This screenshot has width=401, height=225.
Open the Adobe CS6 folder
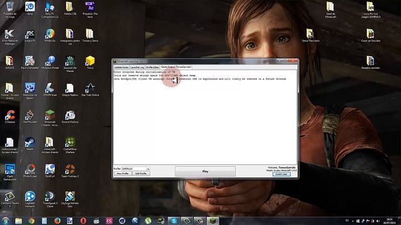coord(70,8)
